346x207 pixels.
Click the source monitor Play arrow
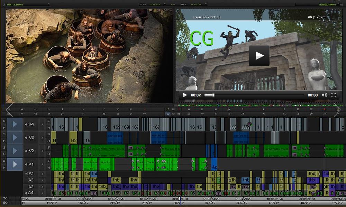pos(83,109)
